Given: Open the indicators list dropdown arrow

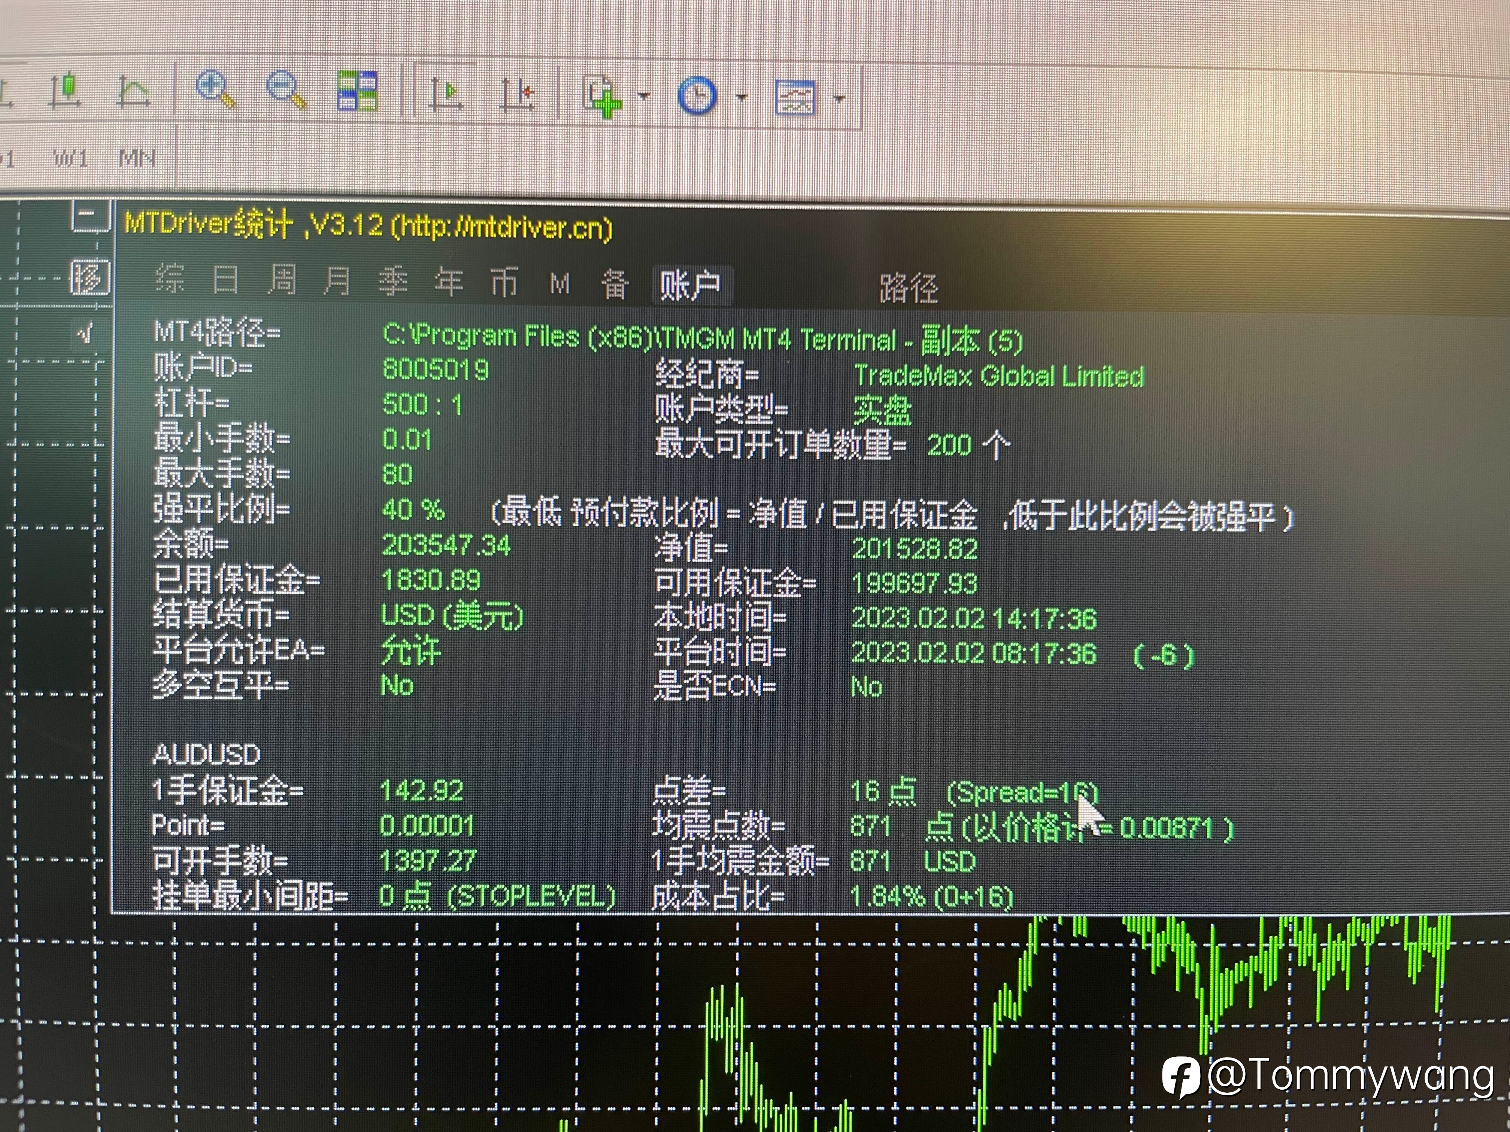Looking at the screenshot, I should point(644,96).
